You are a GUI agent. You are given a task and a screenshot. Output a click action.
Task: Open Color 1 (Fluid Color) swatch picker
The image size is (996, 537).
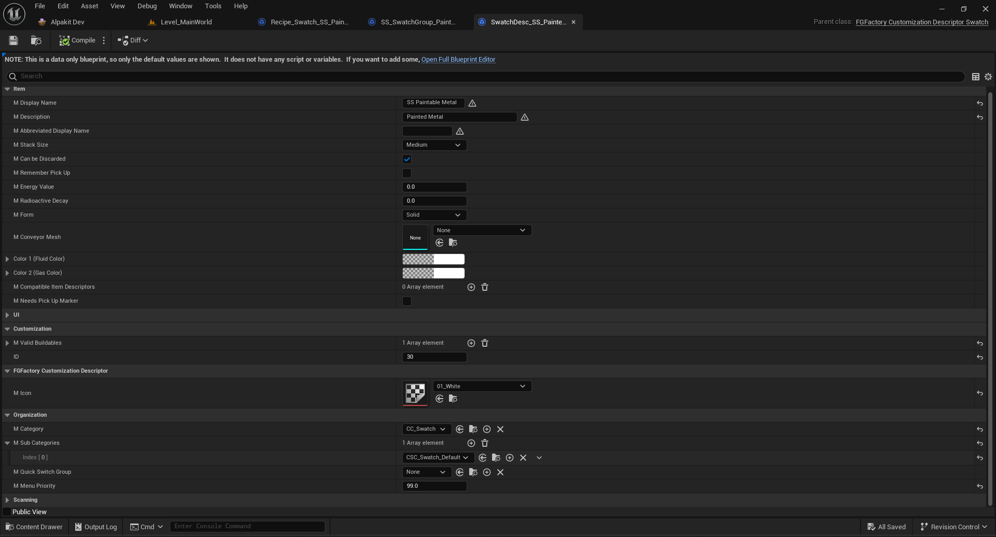(x=433, y=259)
